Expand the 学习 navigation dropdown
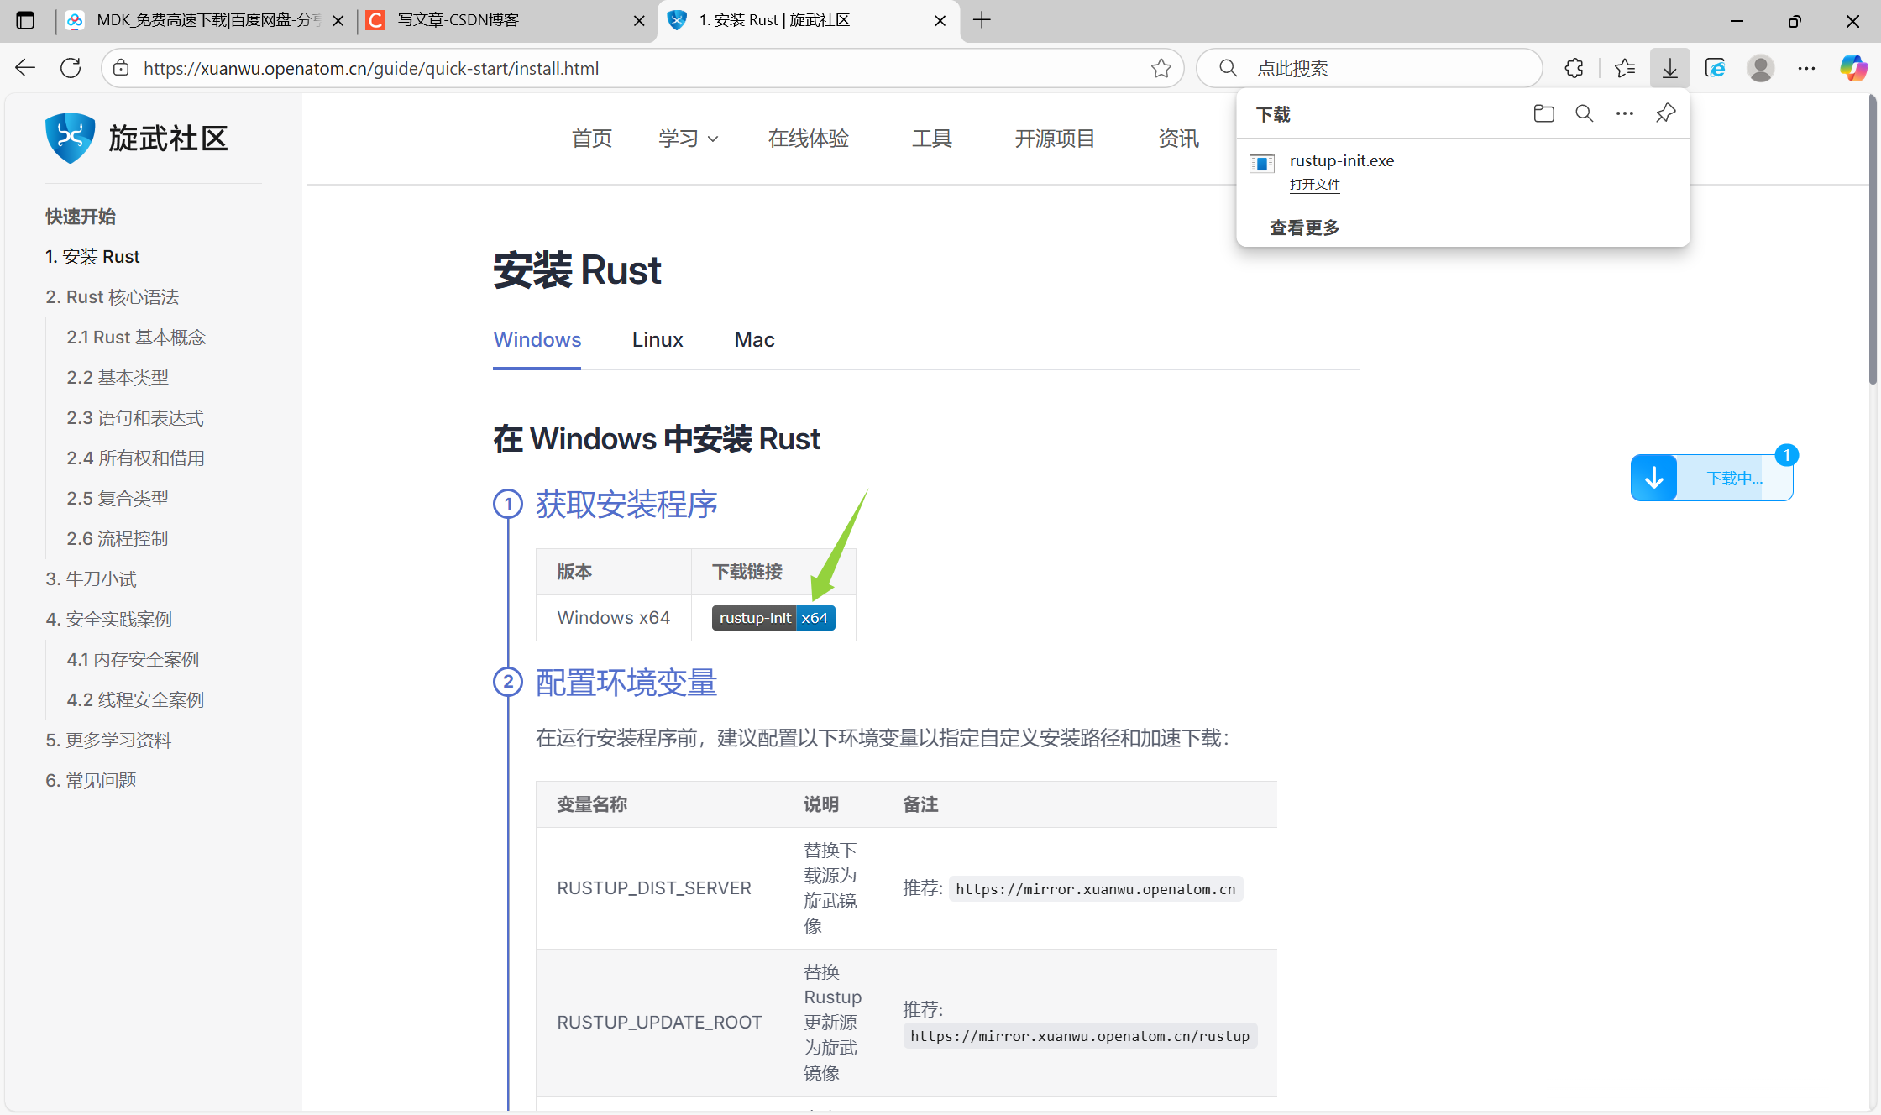Viewport: 1881px width, 1115px height. pos(688,139)
